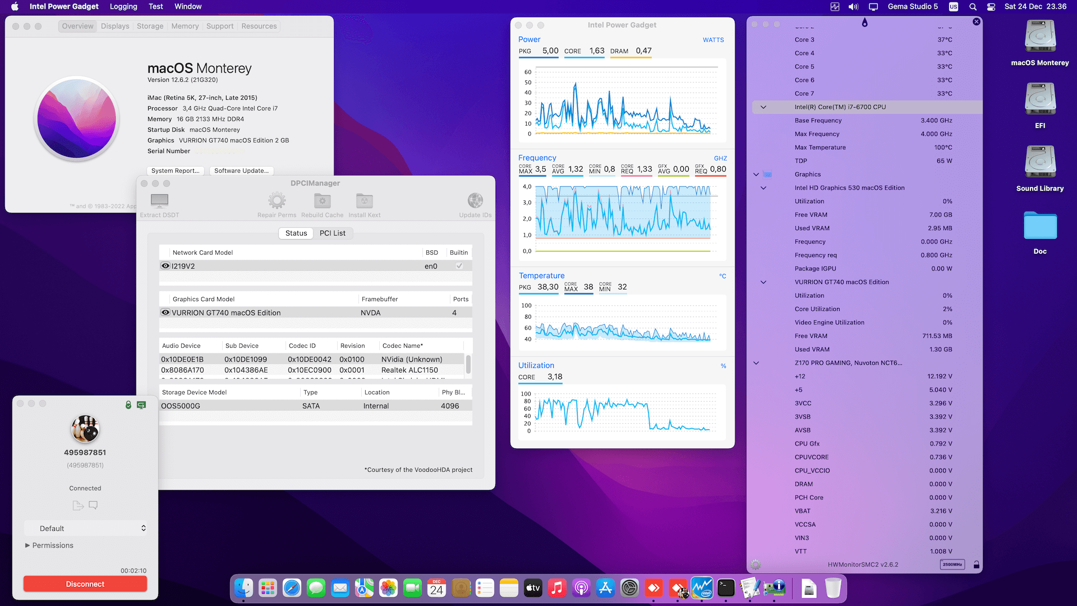Click Extract DSDT icon in DPCIManager

point(159,200)
